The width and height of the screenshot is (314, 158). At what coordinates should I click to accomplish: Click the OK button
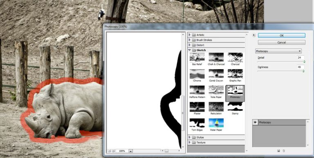point(282,35)
